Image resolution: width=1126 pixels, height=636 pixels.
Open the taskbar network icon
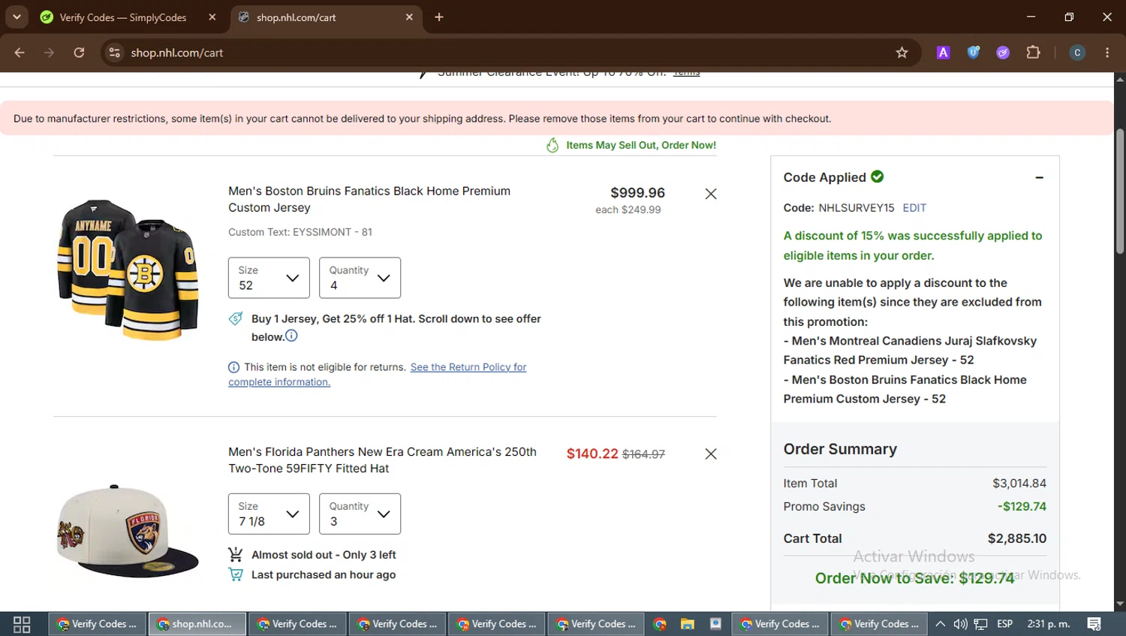(980, 624)
